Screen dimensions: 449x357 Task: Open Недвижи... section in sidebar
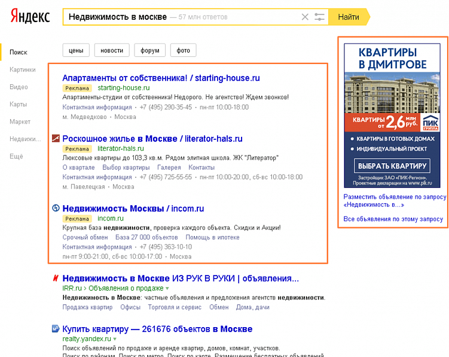(25, 139)
